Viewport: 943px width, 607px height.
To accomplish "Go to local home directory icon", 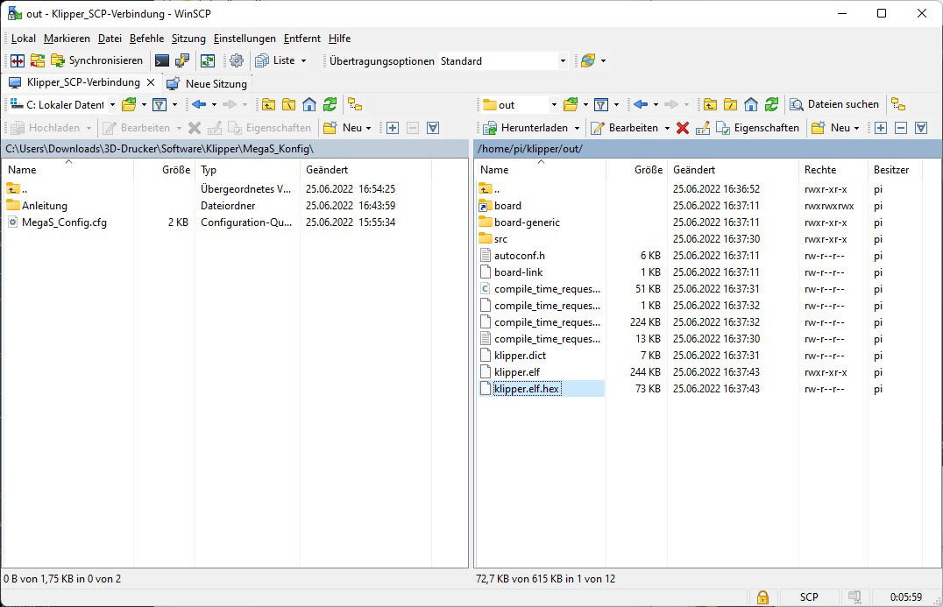I will click(309, 104).
